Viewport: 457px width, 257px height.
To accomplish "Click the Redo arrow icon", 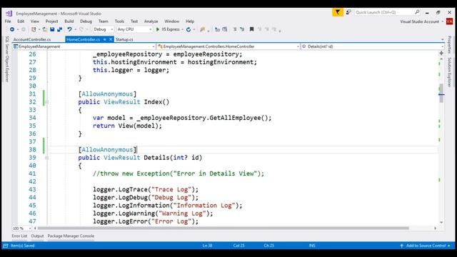I will point(81,29).
